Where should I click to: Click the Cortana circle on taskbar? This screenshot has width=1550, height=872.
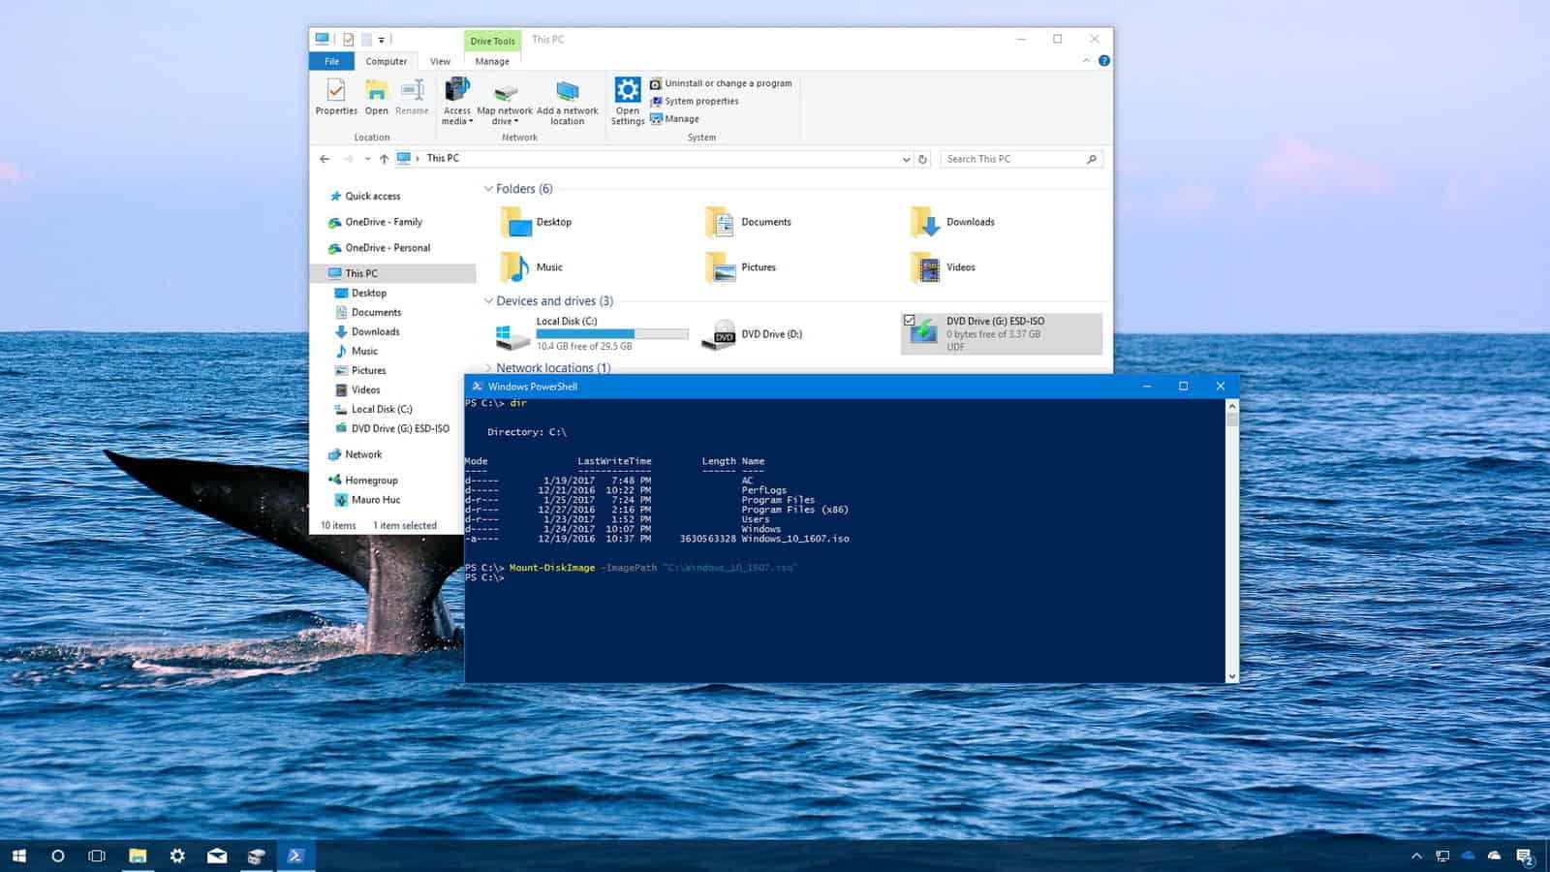point(57,856)
